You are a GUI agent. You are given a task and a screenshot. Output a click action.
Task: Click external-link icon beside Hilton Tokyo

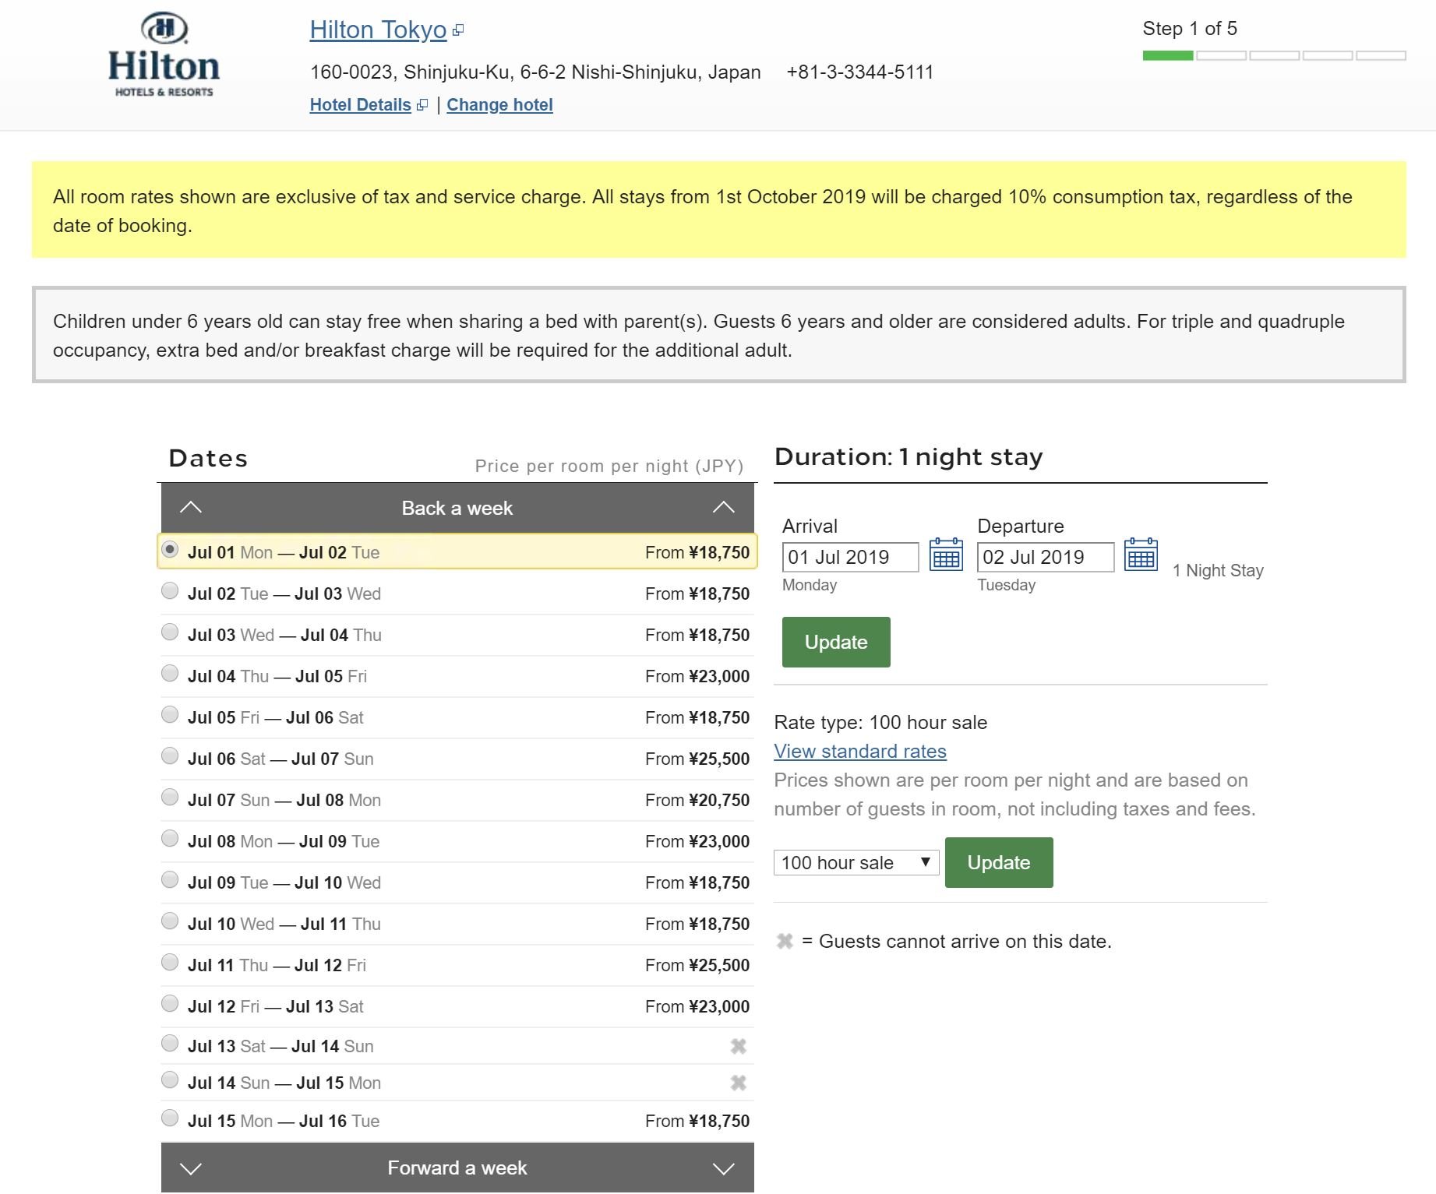458,30
